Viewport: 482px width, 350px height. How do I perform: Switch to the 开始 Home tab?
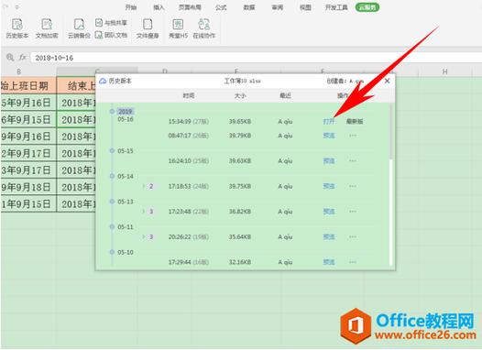coord(131,7)
